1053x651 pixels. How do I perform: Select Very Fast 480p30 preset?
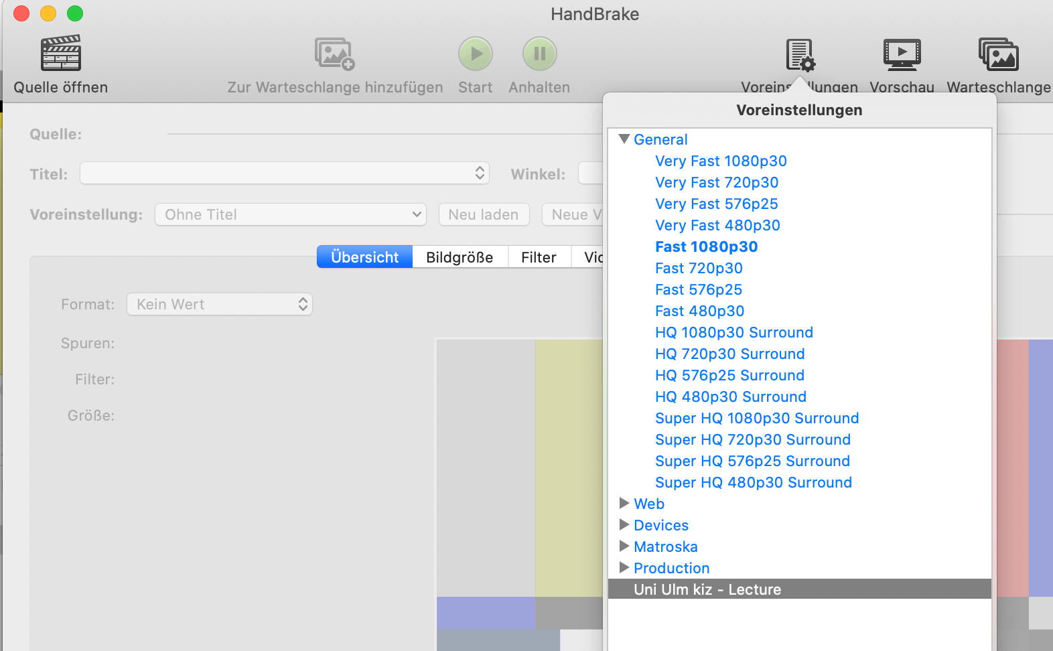pos(717,225)
